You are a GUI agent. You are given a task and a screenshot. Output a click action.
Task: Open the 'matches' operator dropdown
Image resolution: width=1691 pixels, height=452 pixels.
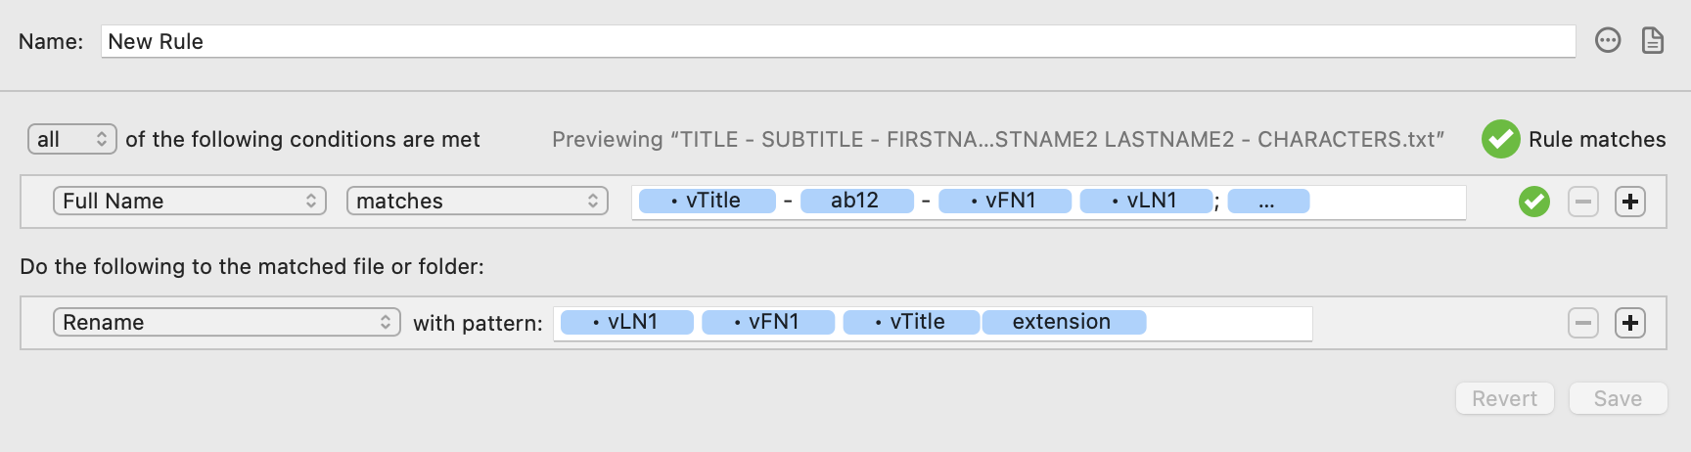click(x=478, y=201)
